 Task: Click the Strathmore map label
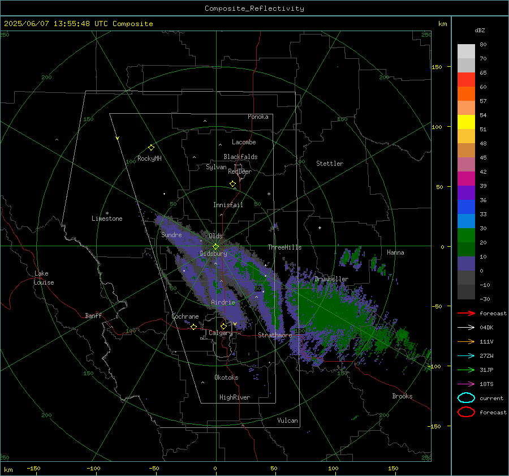(275, 335)
